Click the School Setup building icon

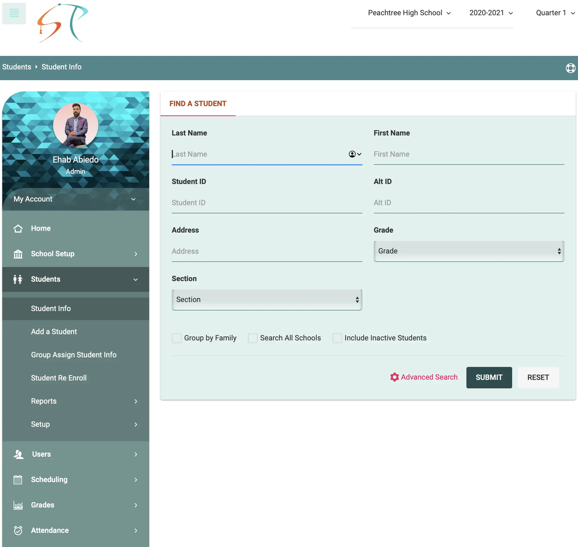18,254
